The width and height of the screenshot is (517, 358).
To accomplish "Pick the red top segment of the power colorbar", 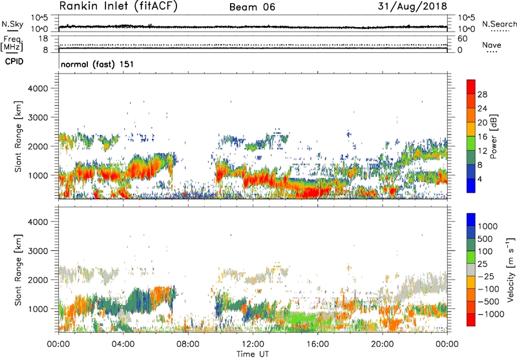I will tap(471, 87).
